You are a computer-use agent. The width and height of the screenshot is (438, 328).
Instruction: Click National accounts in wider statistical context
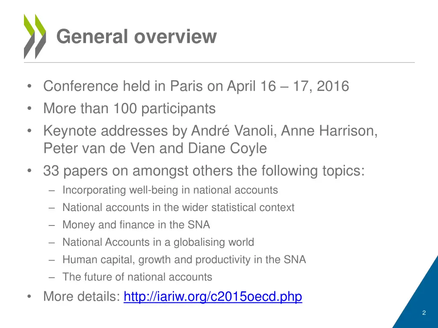[178, 208]
